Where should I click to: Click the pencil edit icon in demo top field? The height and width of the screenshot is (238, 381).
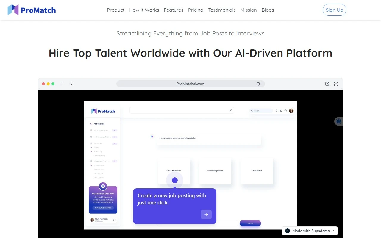click(x=230, y=110)
